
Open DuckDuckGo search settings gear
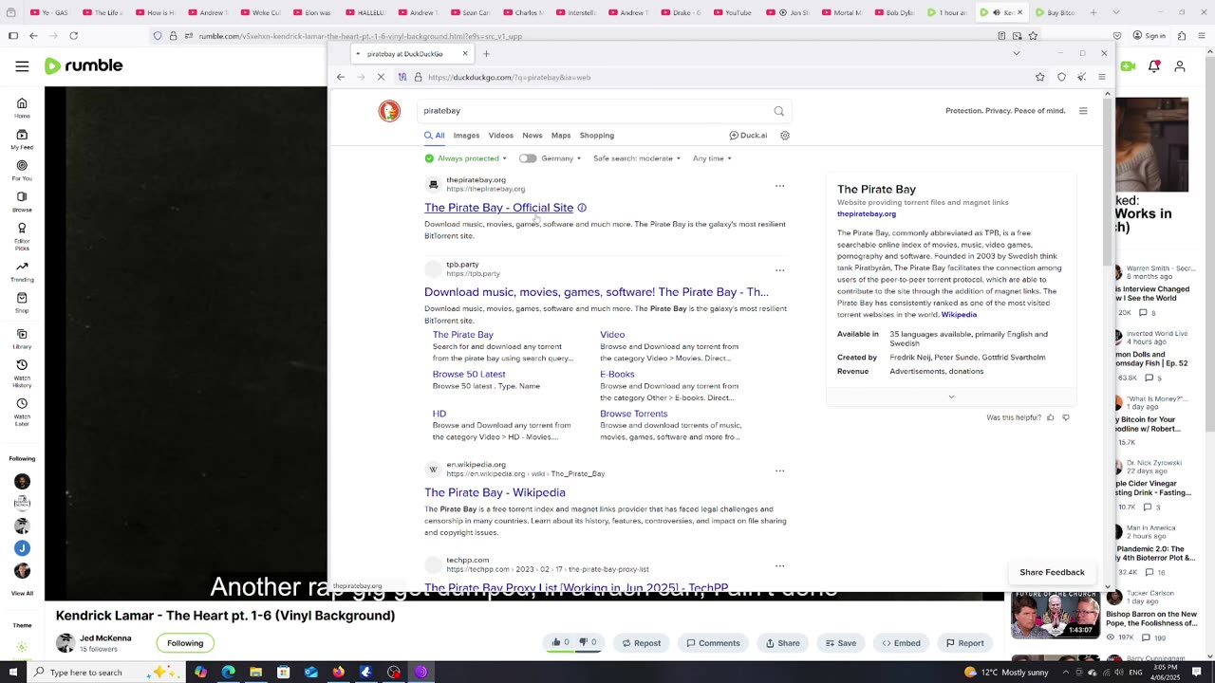pos(785,136)
